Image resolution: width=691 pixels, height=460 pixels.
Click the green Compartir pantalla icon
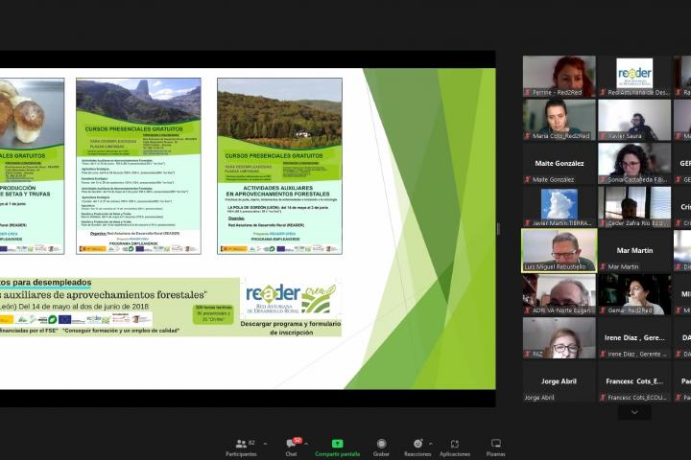[x=337, y=445]
